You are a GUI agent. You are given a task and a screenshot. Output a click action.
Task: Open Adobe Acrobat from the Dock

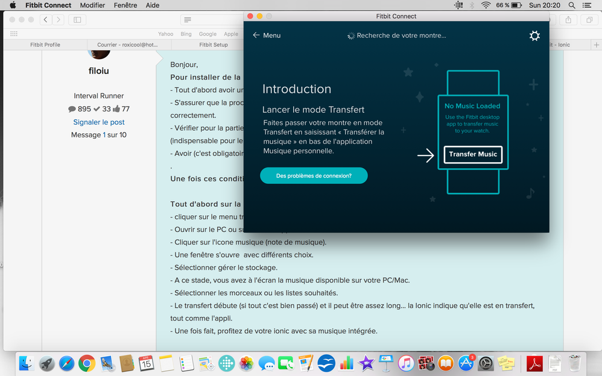534,363
